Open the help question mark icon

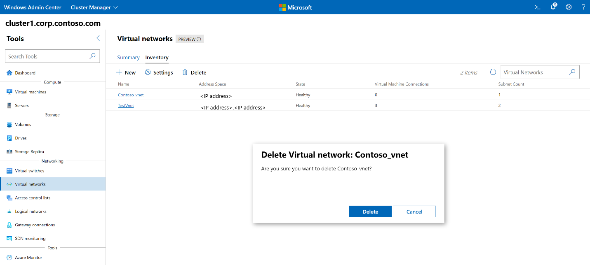point(584,7)
